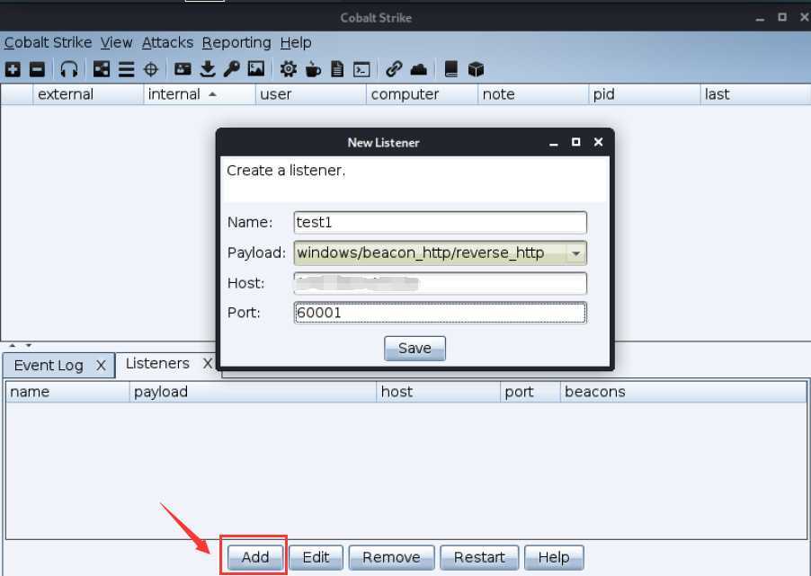Sort sessions by the note column
The height and width of the screenshot is (576, 811).
pos(533,94)
